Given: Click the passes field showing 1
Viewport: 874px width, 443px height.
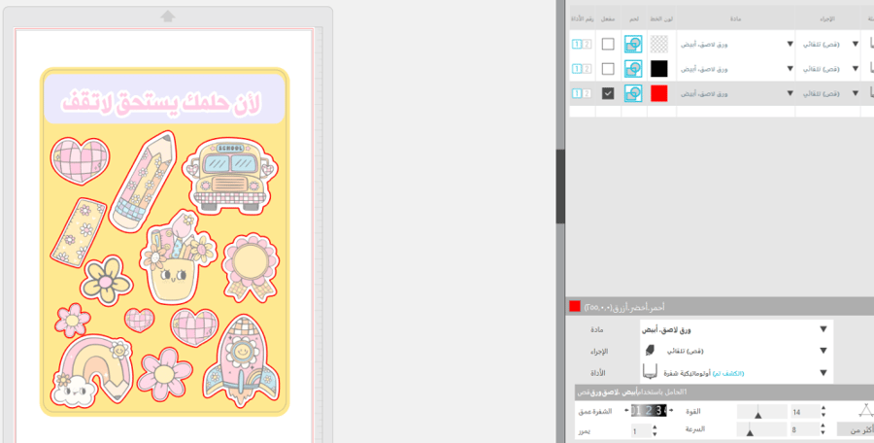Looking at the screenshot, I should [x=641, y=430].
